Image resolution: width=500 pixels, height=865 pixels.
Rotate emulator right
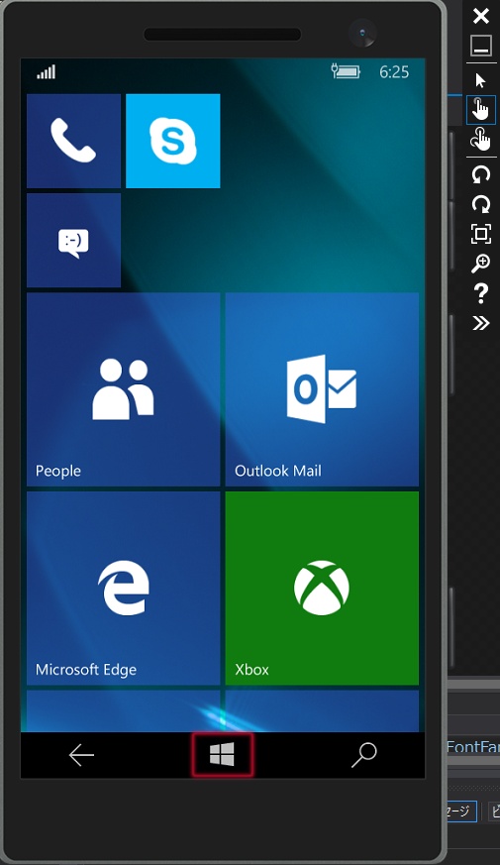[481, 204]
